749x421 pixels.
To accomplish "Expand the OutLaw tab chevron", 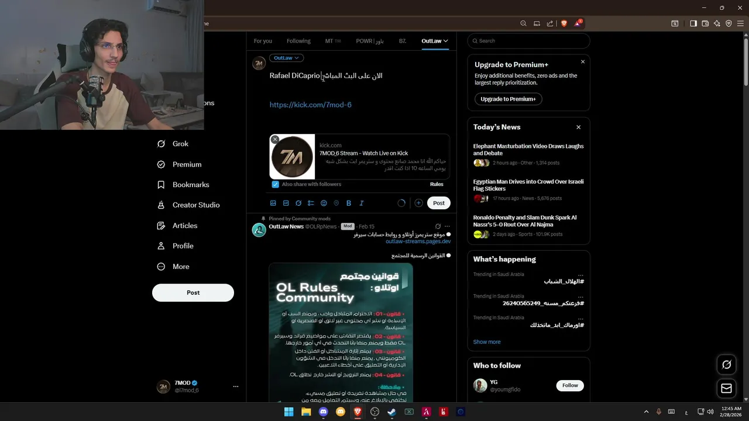I will tap(445, 41).
